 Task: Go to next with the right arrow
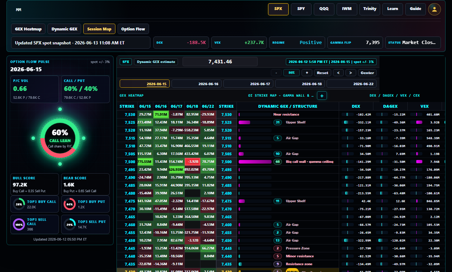point(351,73)
